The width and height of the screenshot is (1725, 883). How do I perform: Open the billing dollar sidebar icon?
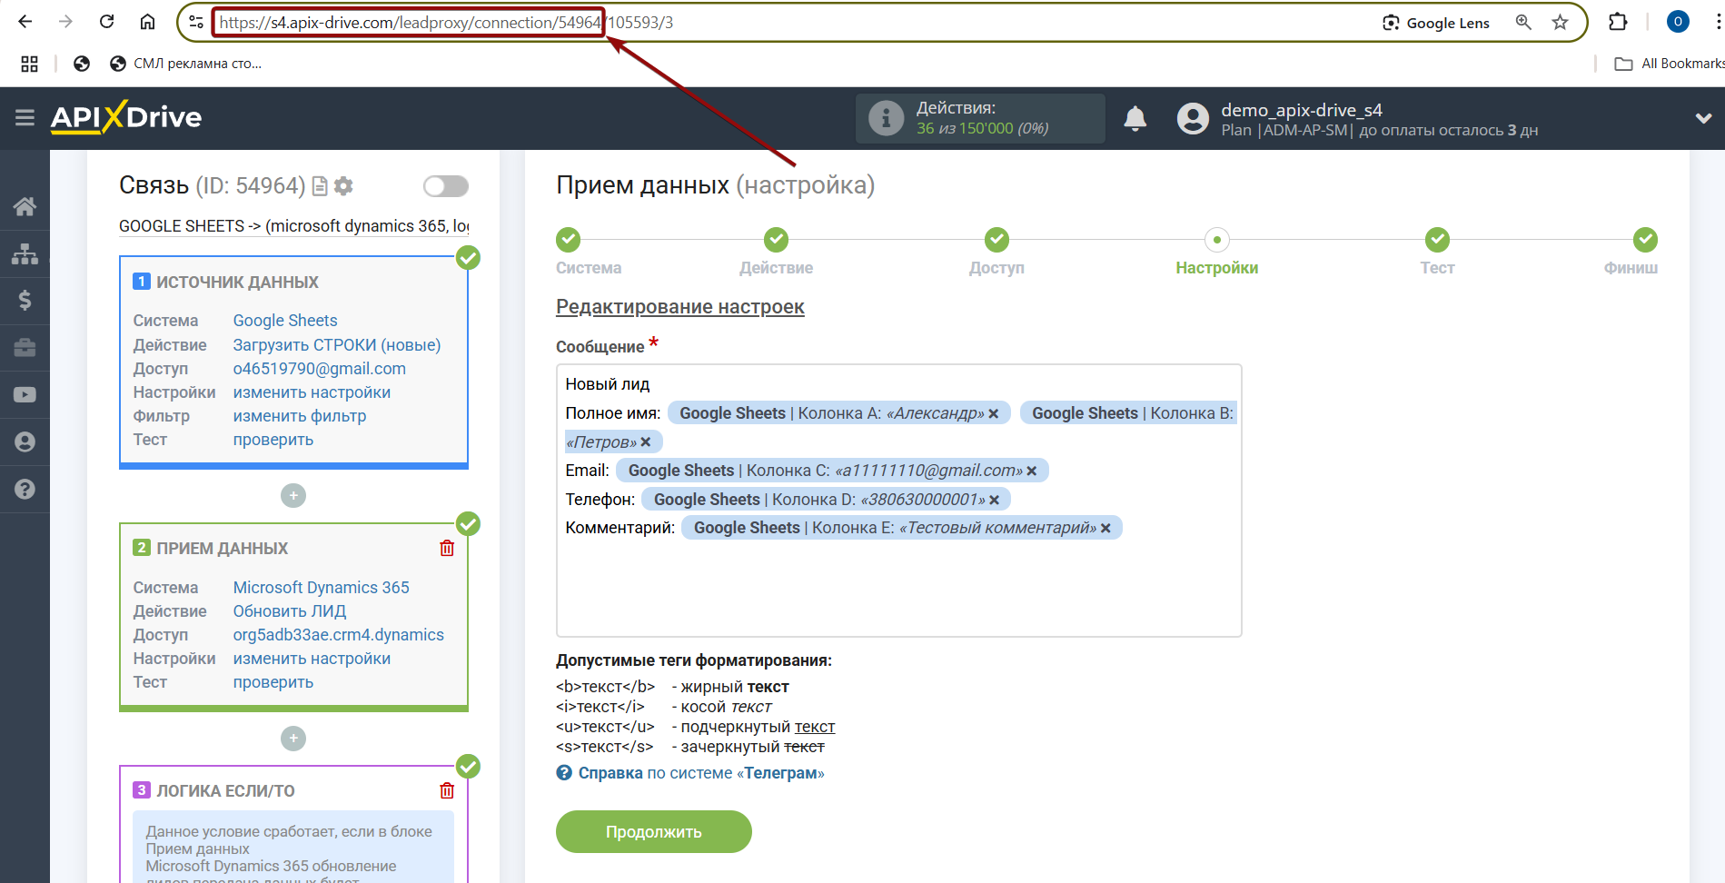pos(25,300)
